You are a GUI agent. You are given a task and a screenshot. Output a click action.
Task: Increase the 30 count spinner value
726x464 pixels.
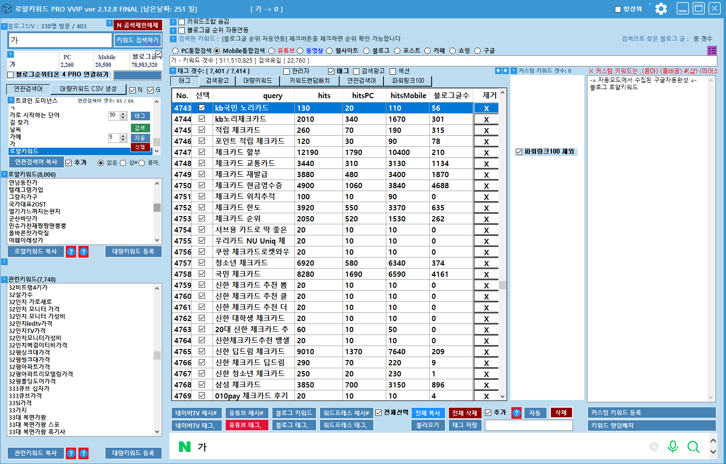[x=123, y=114]
